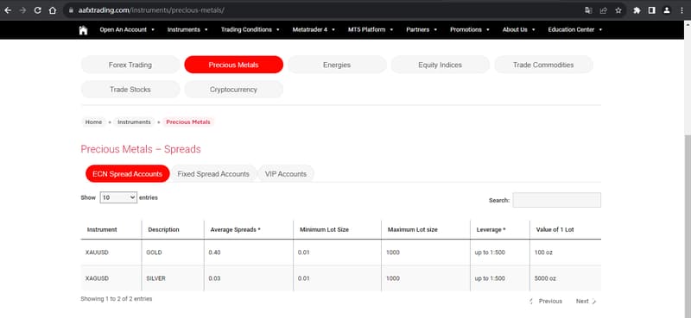Screen dimensions: 691x318
Task: Click the padlock site info icon
Action: point(71,10)
